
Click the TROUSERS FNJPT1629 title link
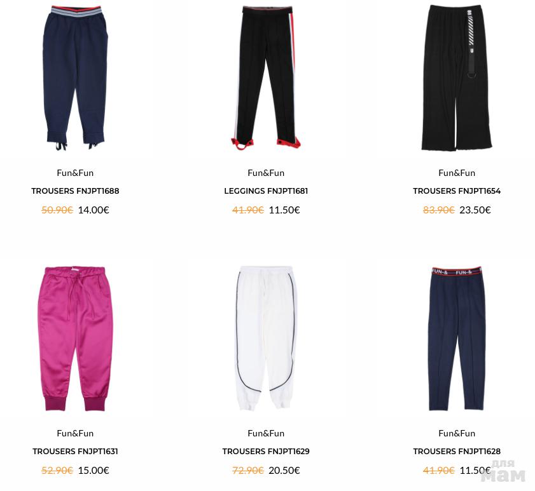click(x=266, y=451)
